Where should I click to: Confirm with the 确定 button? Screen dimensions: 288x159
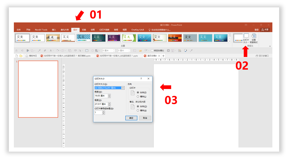point(131,118)
